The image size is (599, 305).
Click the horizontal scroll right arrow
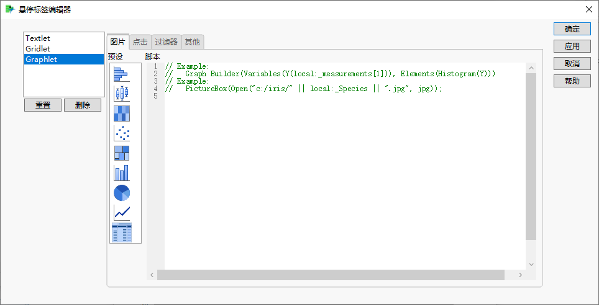pos(520,275)
